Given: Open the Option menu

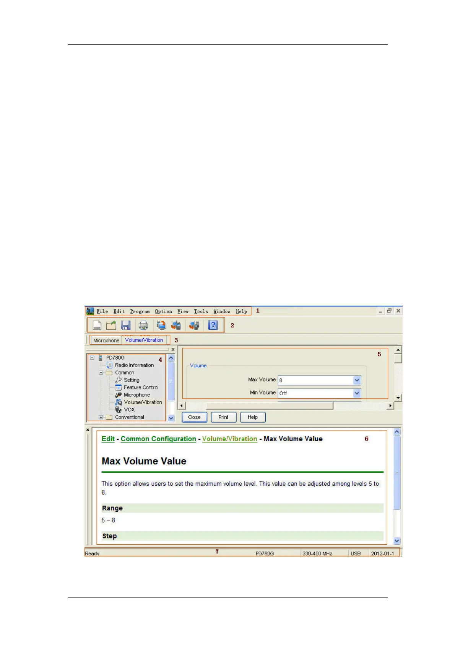Looking at the screenshot, I should 164,311.
